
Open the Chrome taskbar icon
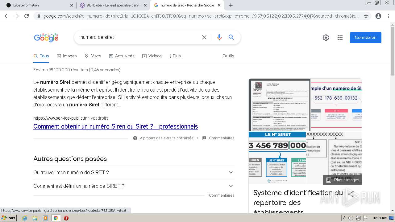coord(56,218)
